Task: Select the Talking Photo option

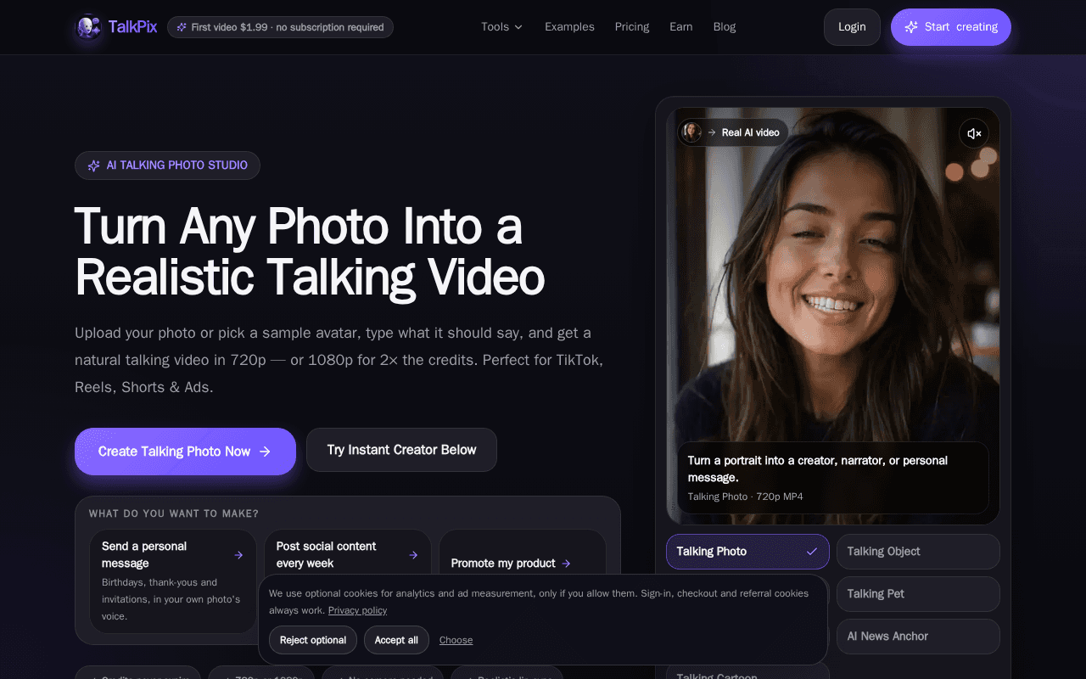Action: click(747, 552)
